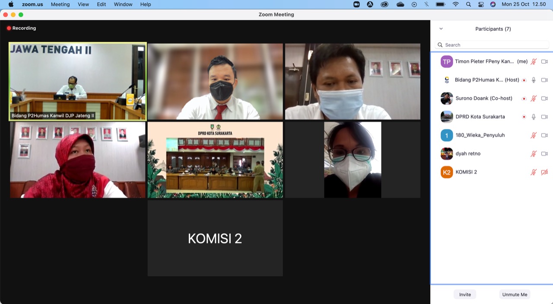Open Creative Cloud icon in menu bar
Image resolution: width=553 pixels, height=304 pixels.
[x=385, y=4]
